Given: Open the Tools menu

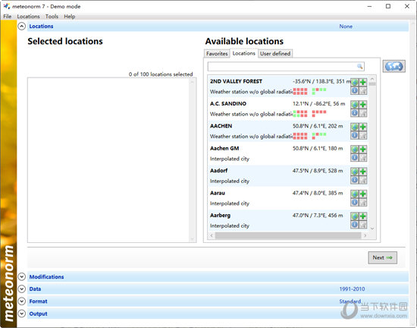Looking at the screenshot, I should pos(52,17).
